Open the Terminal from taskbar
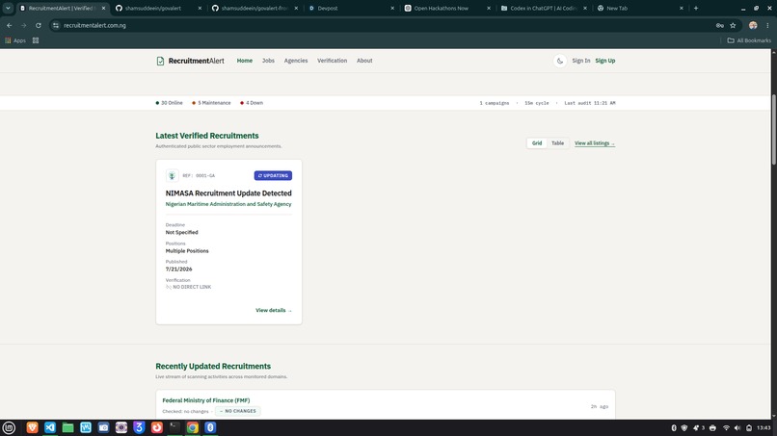The image size is (777, 436). coord(174,427)
